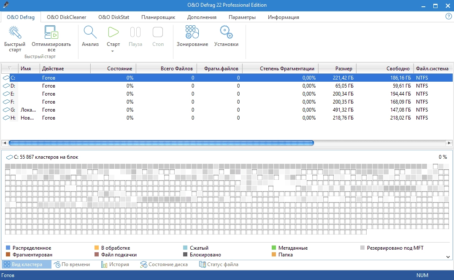Open the Информация tab

[x=284, y=17]
